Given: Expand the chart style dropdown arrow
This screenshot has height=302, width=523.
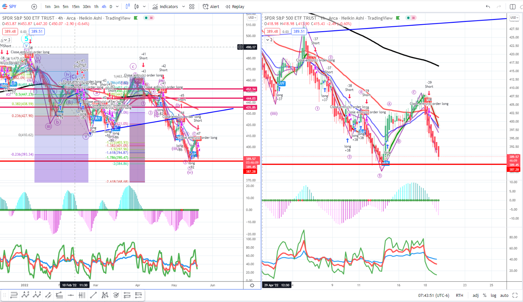Looking at the screenshot, I should (144, 6).
